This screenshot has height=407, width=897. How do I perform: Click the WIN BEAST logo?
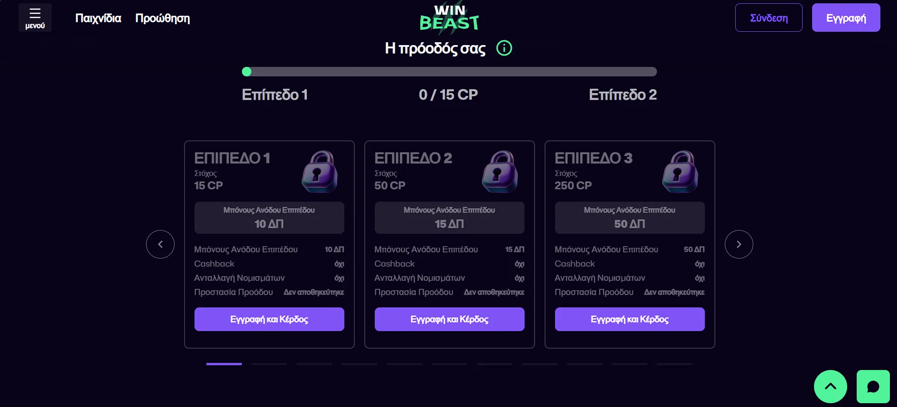pyautogui.click(x=448, y=16)
